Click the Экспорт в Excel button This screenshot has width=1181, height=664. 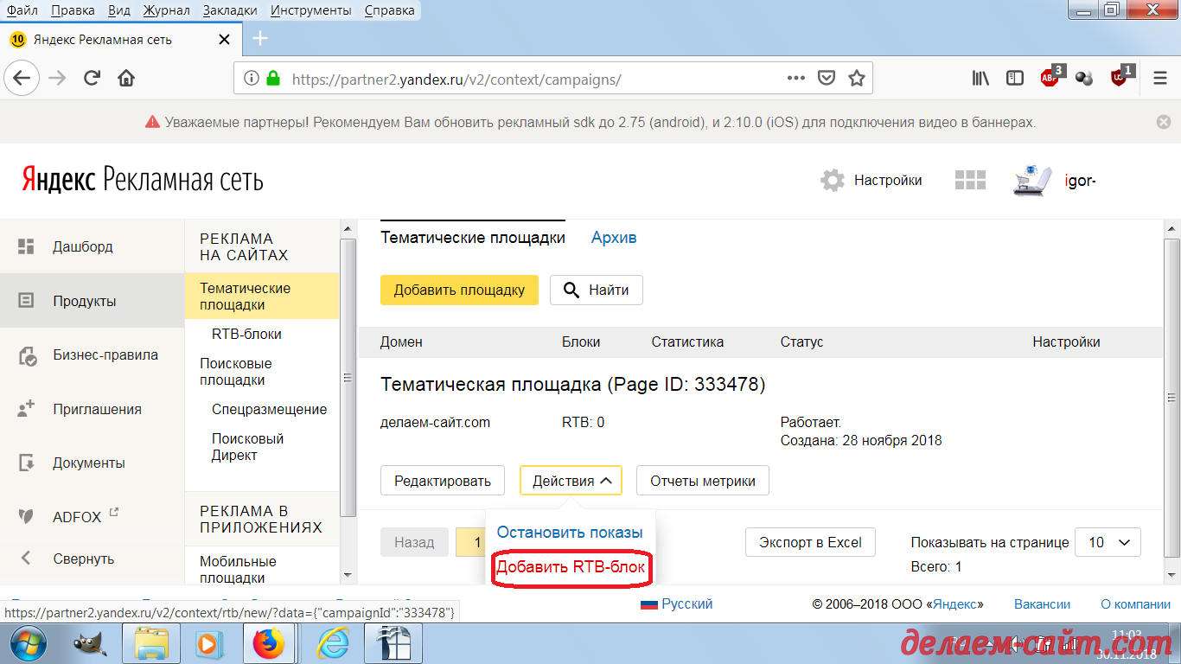click(810, 542)
